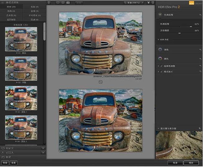Select the Architecture (4) category tab
Image resolution: width=203 pixels, height=167 pixels.
click(x=11, y=11)
